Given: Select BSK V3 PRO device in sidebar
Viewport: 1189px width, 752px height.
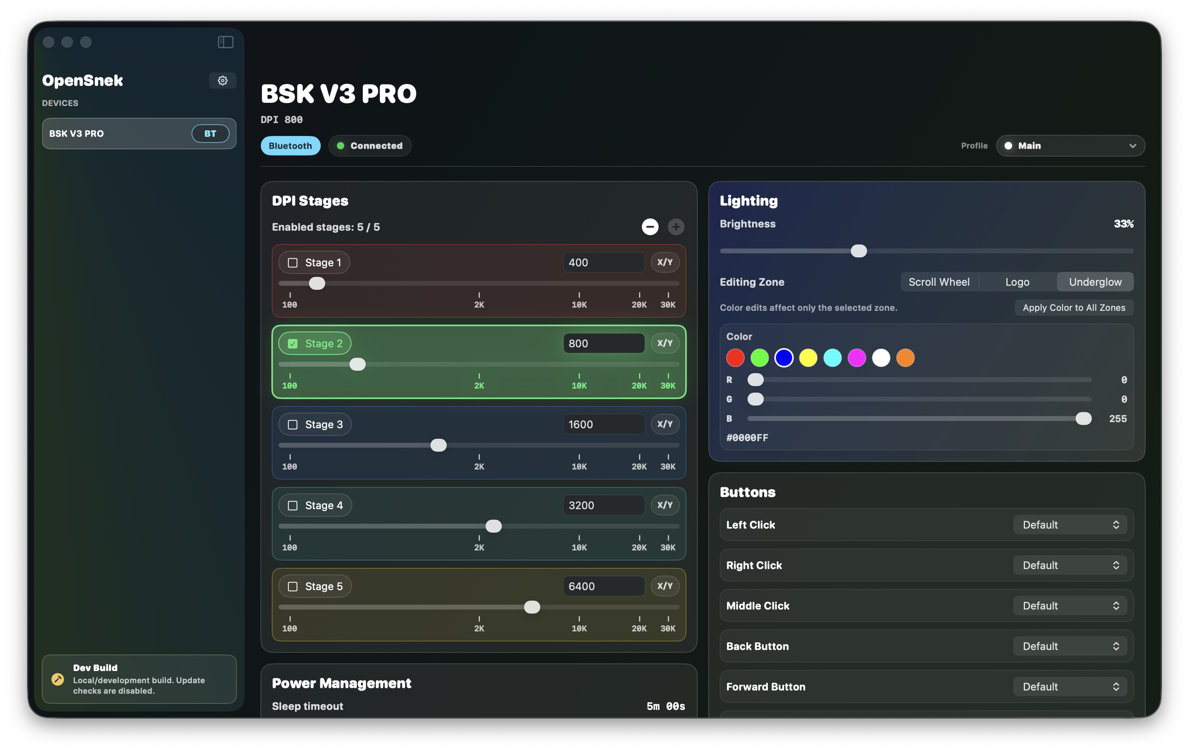Looking at the screenshot, I should [139, 133].
